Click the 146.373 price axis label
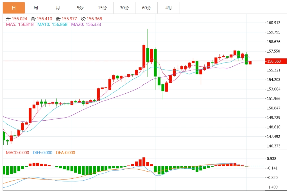The image size is (292, 191). [273, 146]
